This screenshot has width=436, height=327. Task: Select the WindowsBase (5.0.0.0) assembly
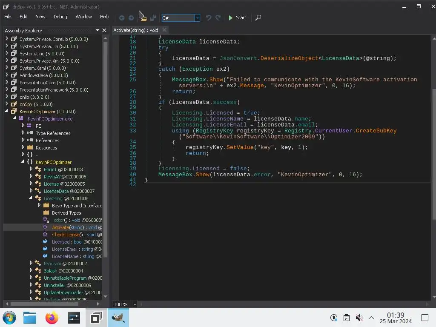(44, 75)
